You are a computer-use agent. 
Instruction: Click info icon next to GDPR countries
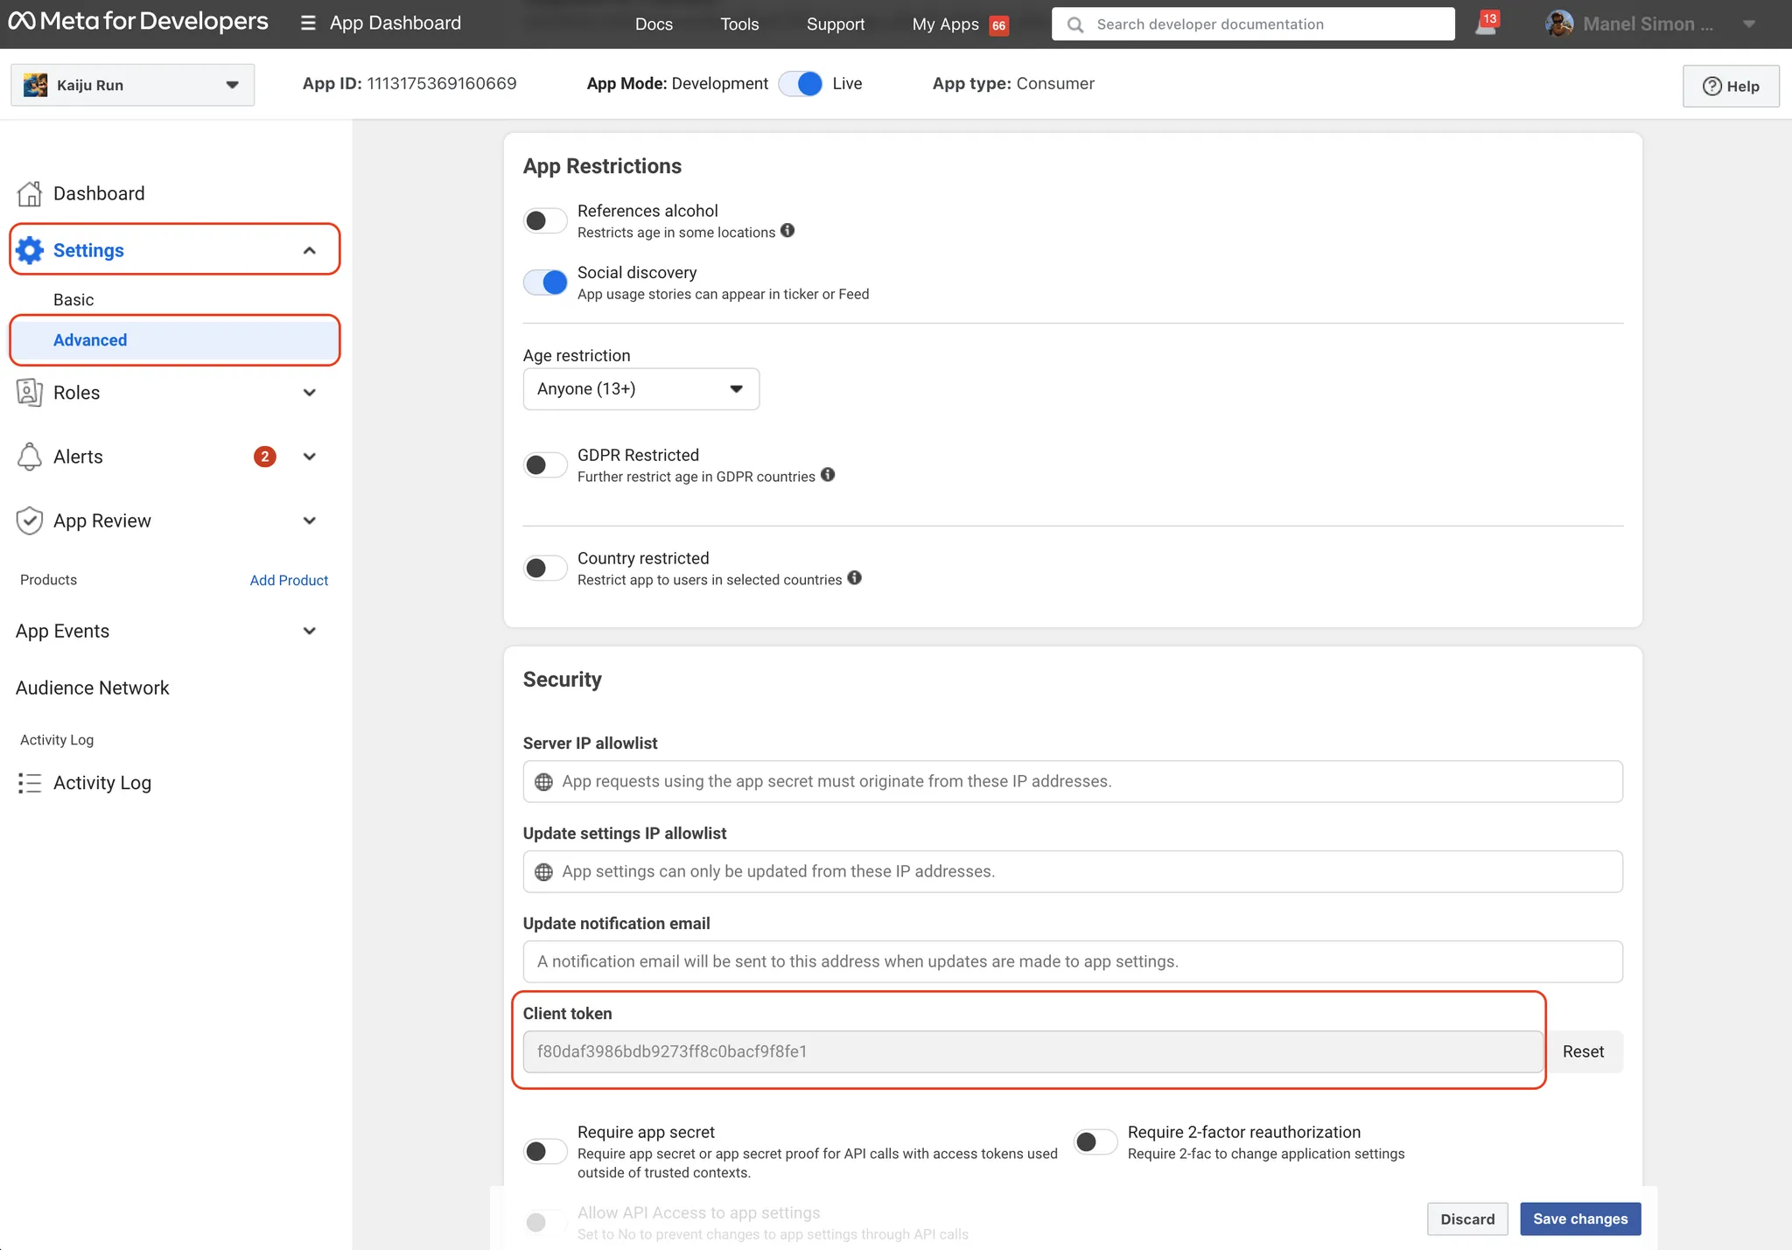tap(828, 475)
